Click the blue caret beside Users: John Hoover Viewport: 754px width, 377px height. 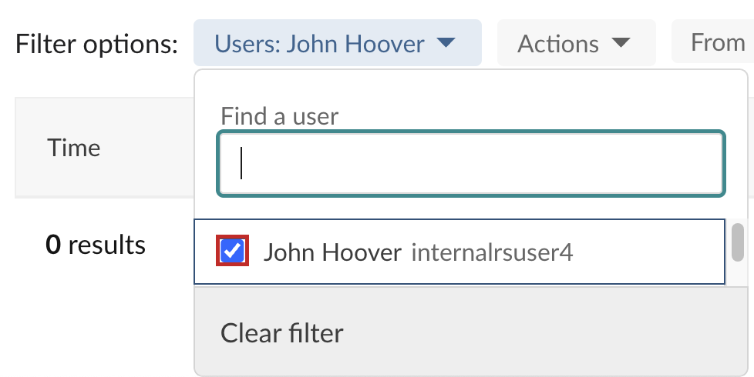click(x=446, y=42)
